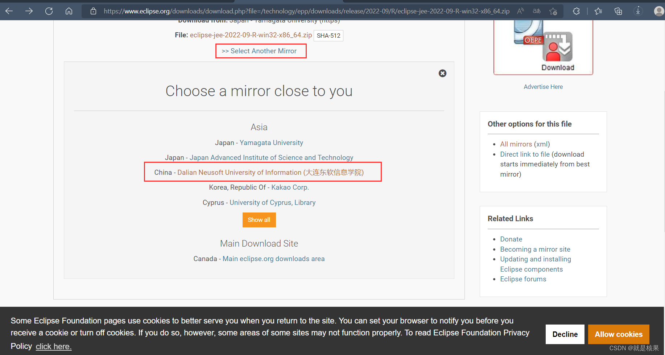Open the translate page icon
Viewport: 665px width, 355px height.
pos(537,11)
